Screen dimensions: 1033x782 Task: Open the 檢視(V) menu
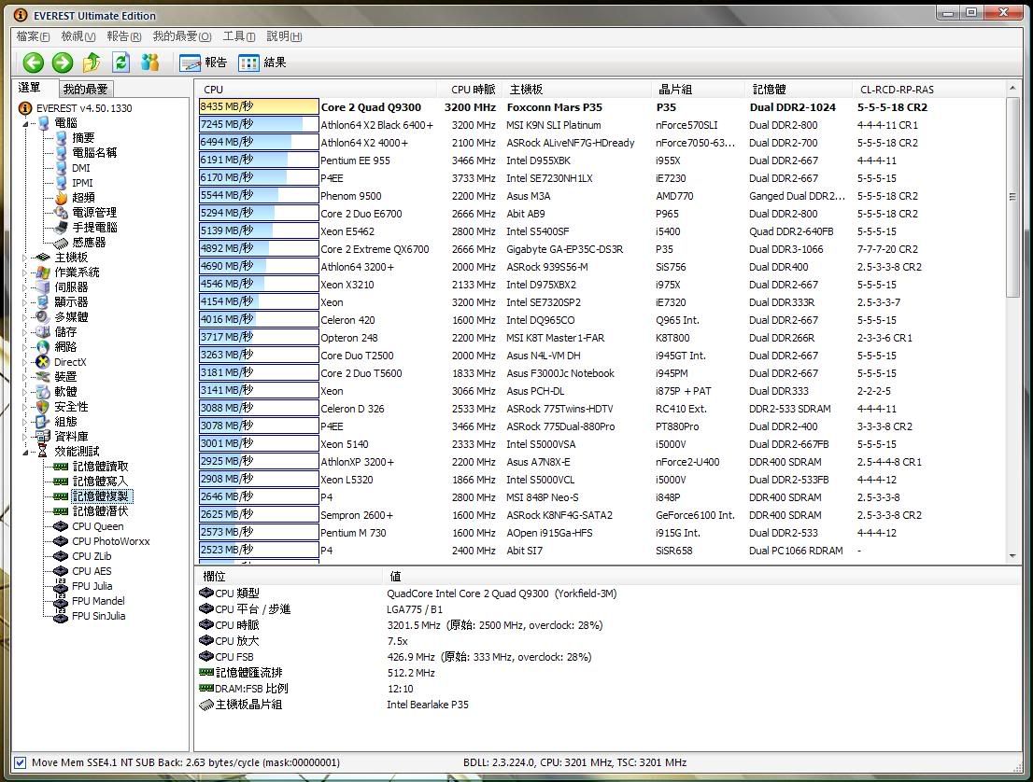78,36
